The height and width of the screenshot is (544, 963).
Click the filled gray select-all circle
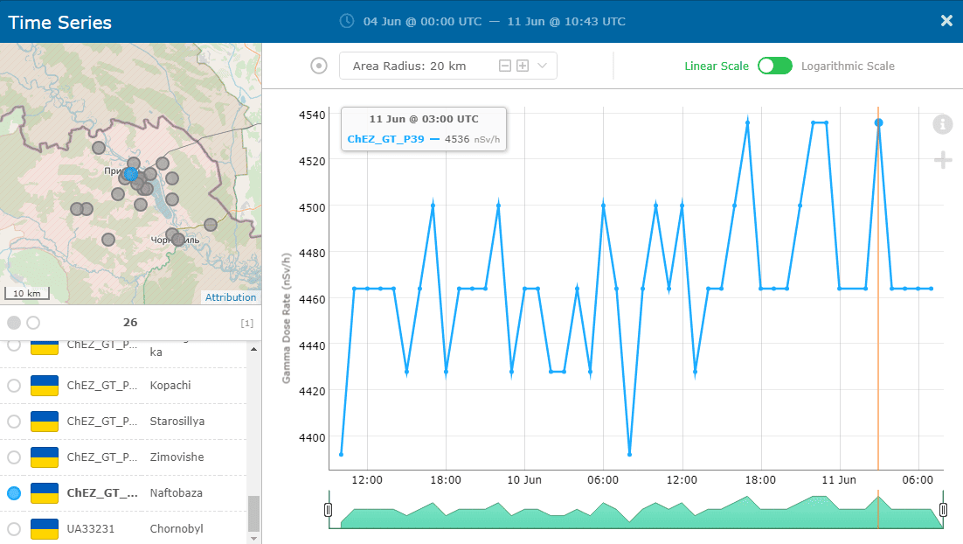click(14, 323)
